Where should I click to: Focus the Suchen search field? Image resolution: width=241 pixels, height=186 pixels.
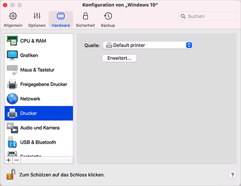pyautogui.click(x=208, y=16)
